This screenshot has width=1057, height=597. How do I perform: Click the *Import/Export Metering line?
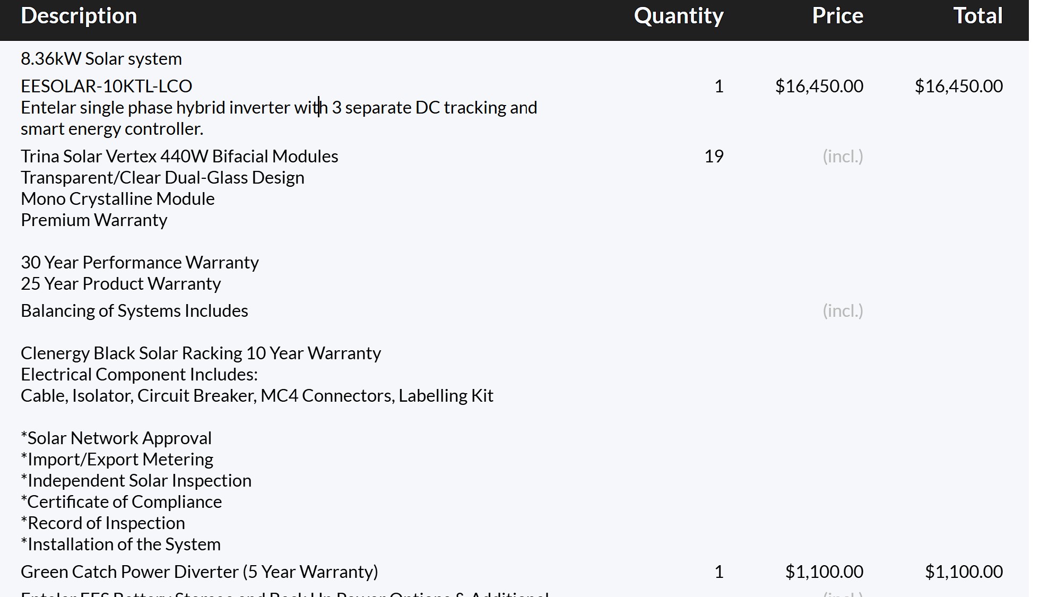[x=117, y=460]
